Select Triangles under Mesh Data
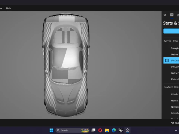 [x=175, y=48]
